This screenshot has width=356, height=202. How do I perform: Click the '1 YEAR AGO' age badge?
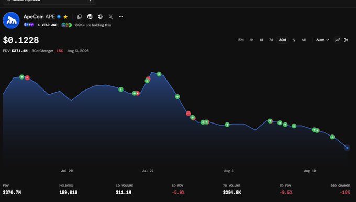pos(48,25)
